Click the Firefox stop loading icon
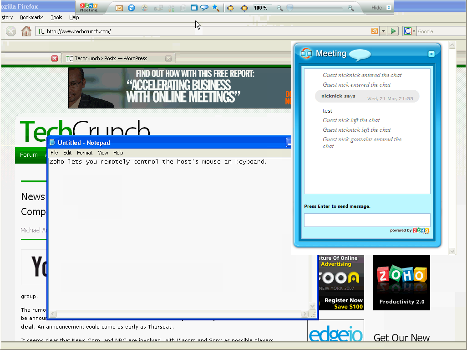 pyautogui.click(x=11, y=31)
